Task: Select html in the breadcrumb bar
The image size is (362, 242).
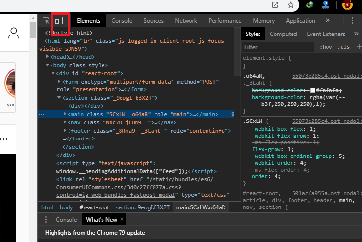Action: click(47, 207)
